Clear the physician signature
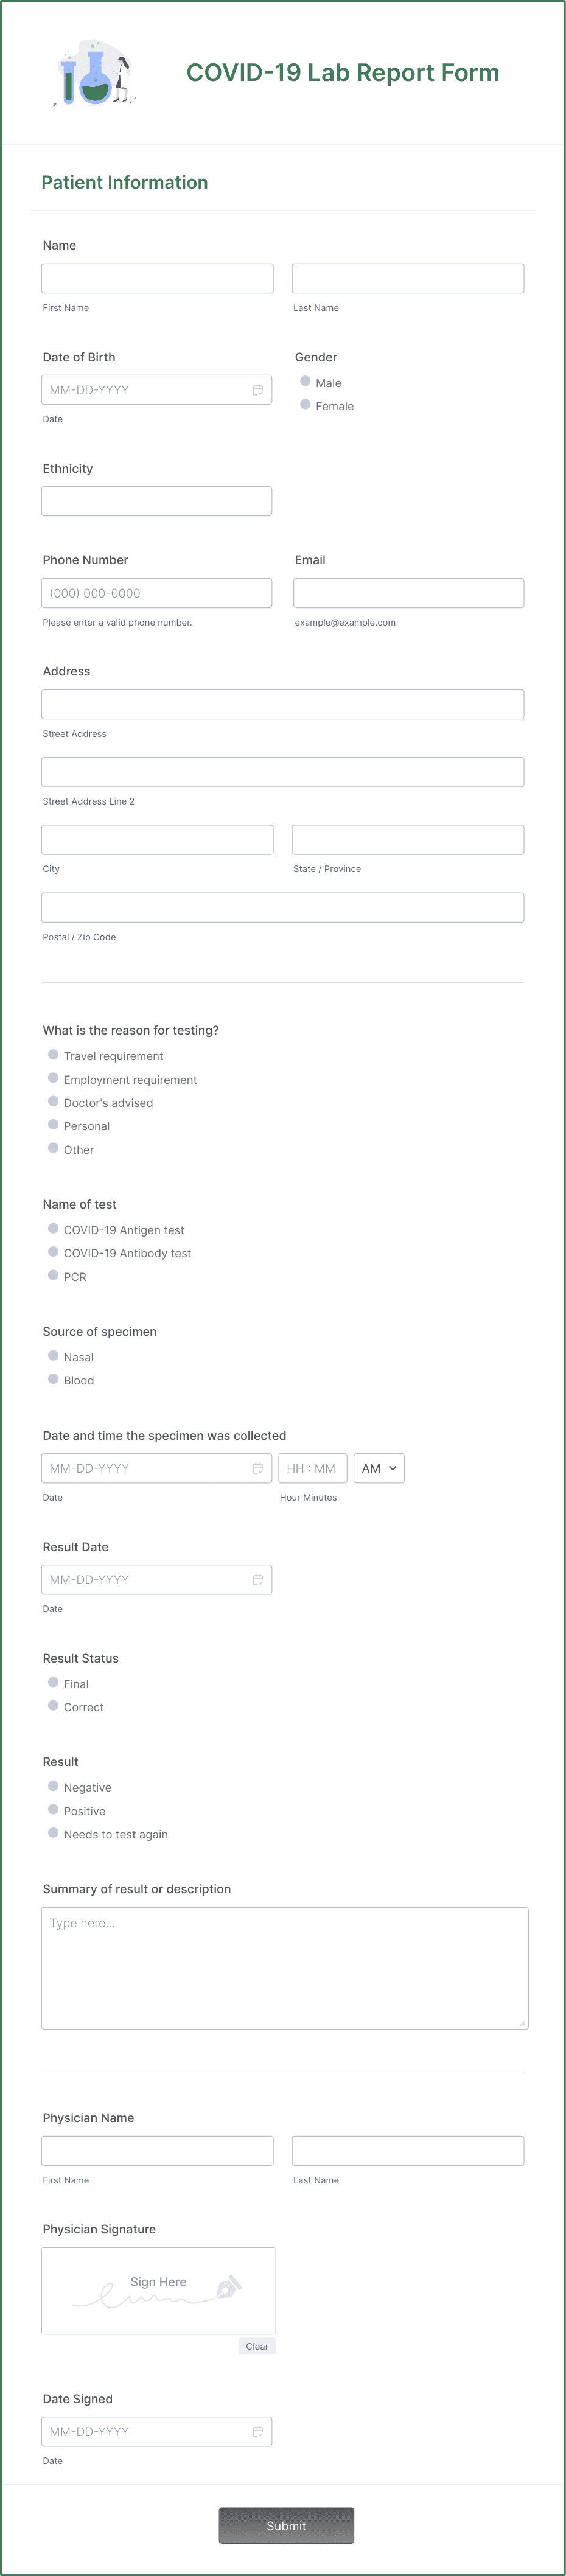 coord(257,2346)
